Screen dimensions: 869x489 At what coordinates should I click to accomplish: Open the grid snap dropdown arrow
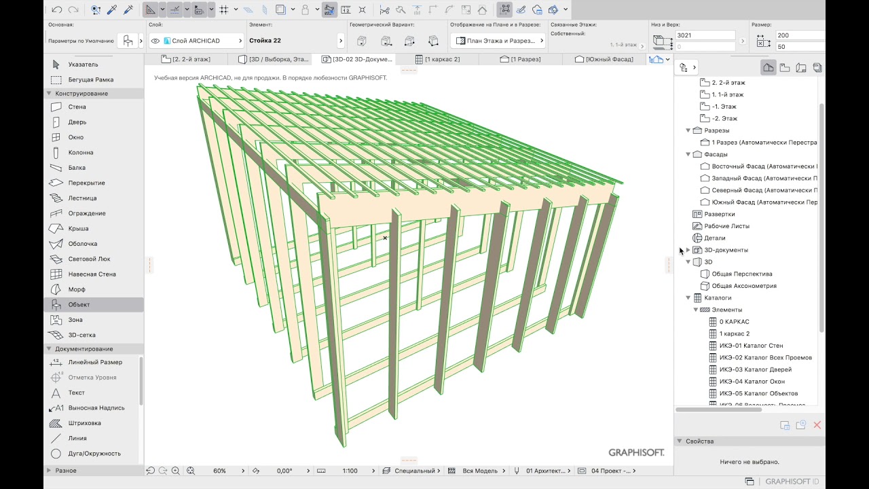(236, 10)
